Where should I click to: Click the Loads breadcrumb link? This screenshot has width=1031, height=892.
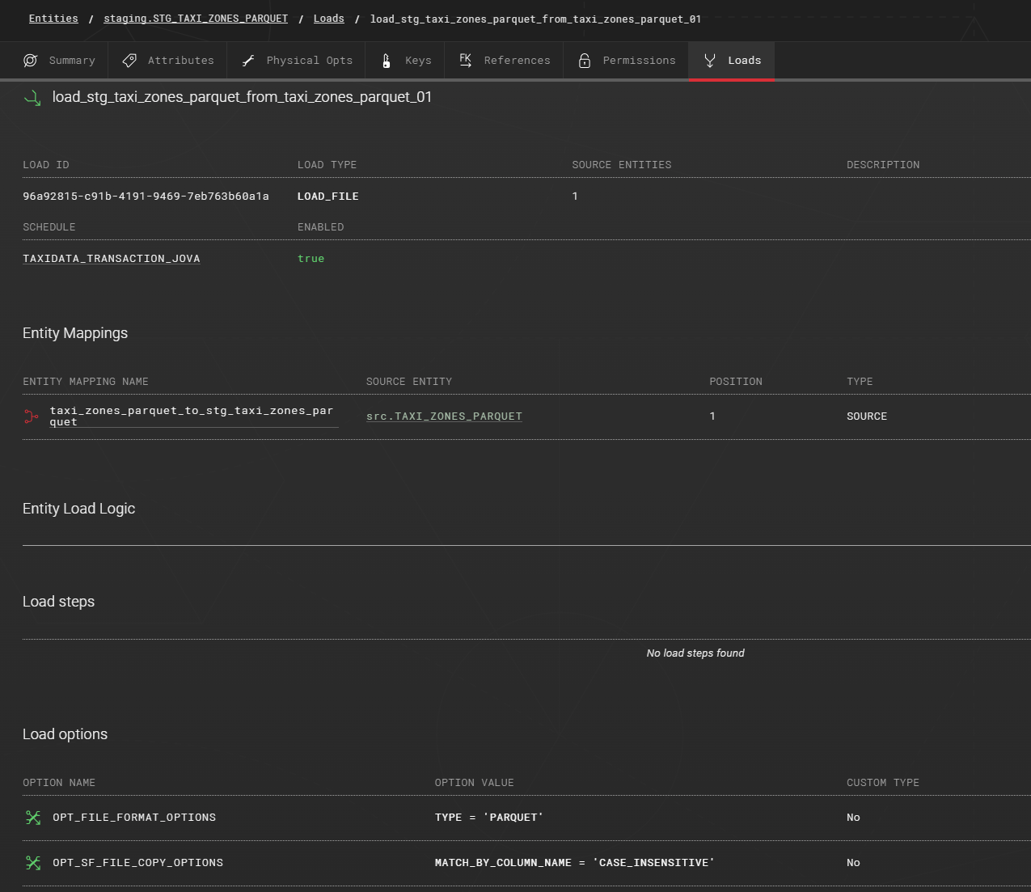point(328,19)
